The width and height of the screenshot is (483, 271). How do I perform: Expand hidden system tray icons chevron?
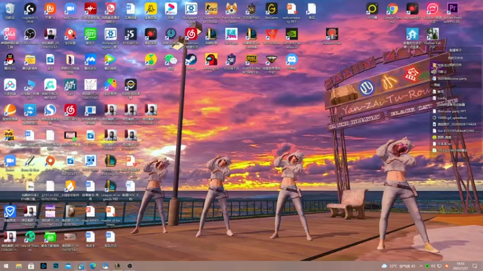coord(421,266)
